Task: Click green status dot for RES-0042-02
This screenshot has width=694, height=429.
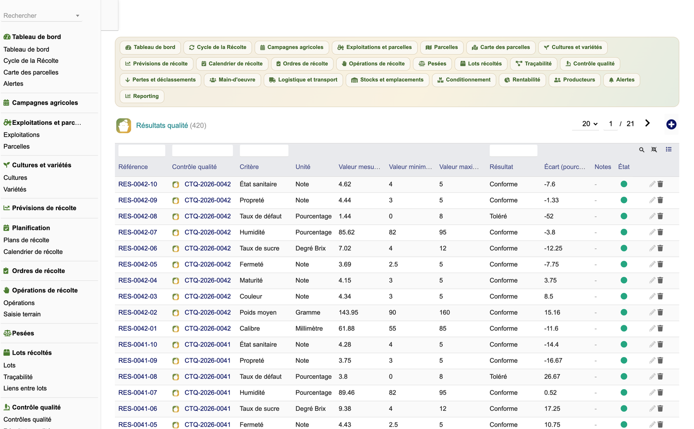Action: [x=624, y=312]
